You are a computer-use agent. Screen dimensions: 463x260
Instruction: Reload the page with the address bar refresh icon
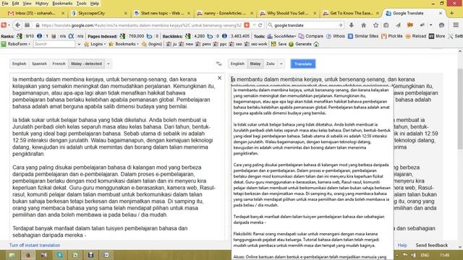pyautogui.click(x=260, y=25)
